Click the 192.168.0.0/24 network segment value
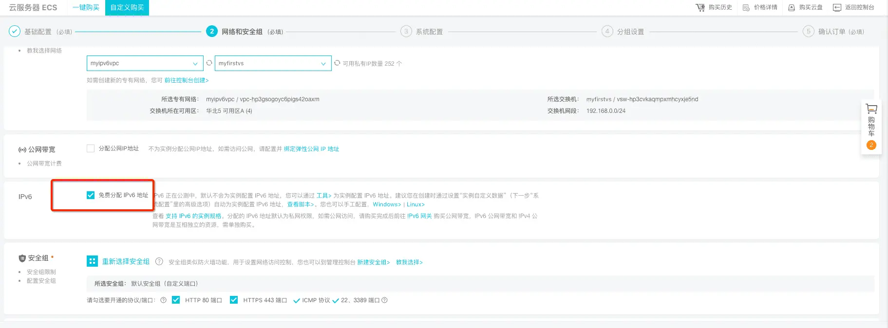This screenshot has width=888, height=328. (x=606, y=111)
